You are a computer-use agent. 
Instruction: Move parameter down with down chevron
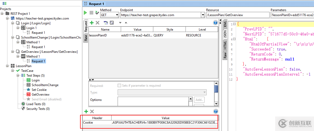point(120,23)
